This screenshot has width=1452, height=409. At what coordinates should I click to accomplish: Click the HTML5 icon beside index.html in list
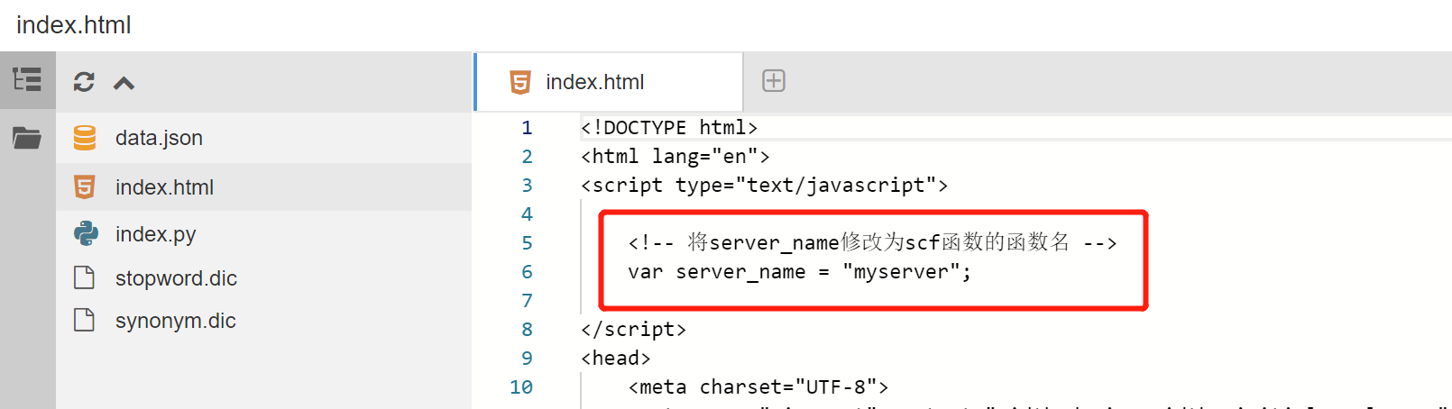(x=85, y=187)
